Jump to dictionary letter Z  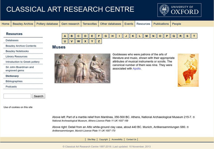99,41
